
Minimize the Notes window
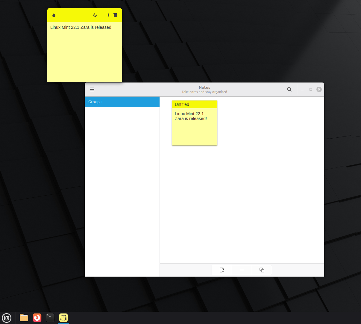pyautogui.click(x=302, y=89)
